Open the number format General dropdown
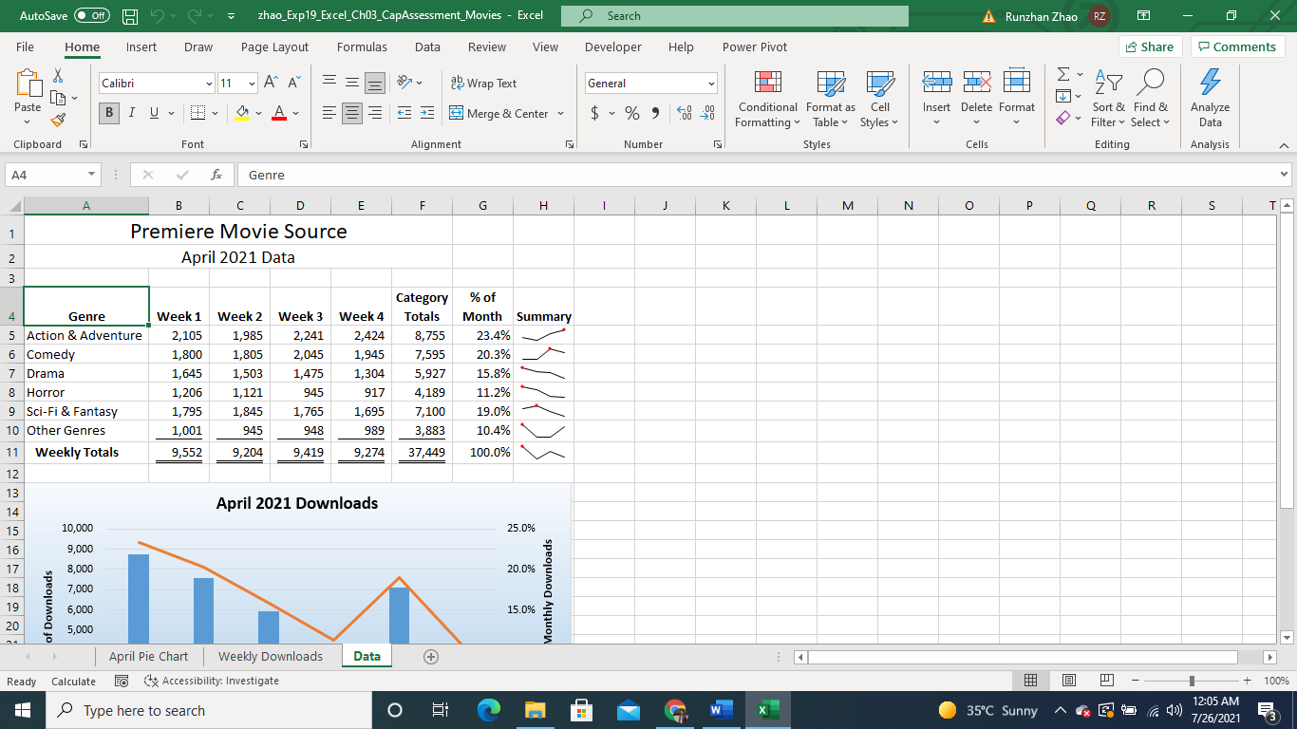This screenshot has height=729, width=1297. pos(711,84)
